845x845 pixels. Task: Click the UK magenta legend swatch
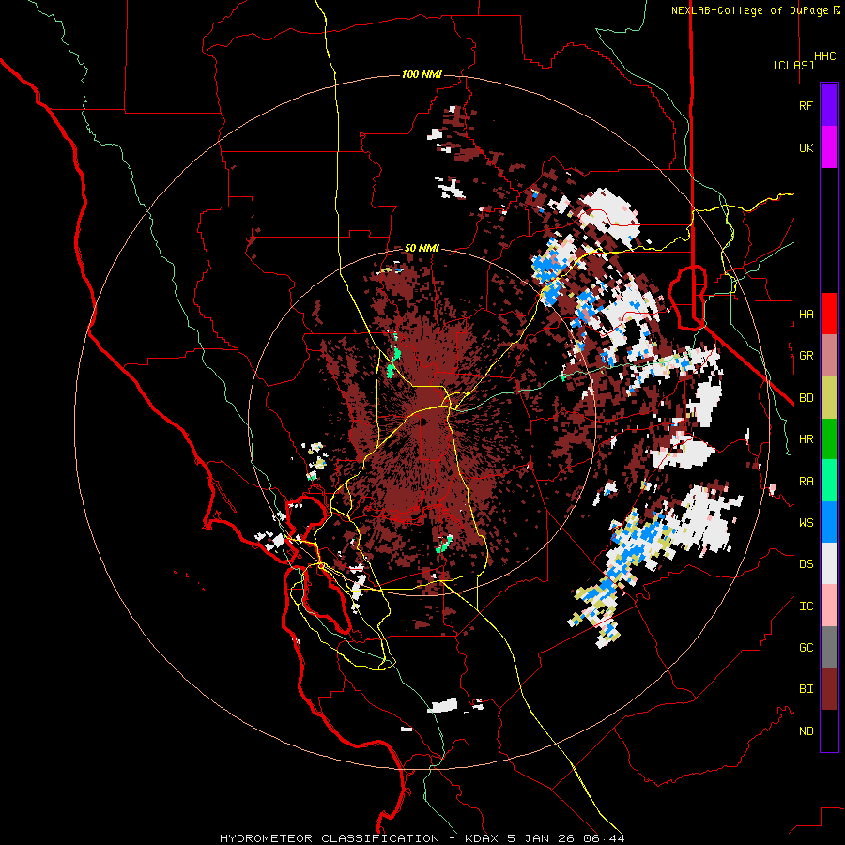click(829, 147)
